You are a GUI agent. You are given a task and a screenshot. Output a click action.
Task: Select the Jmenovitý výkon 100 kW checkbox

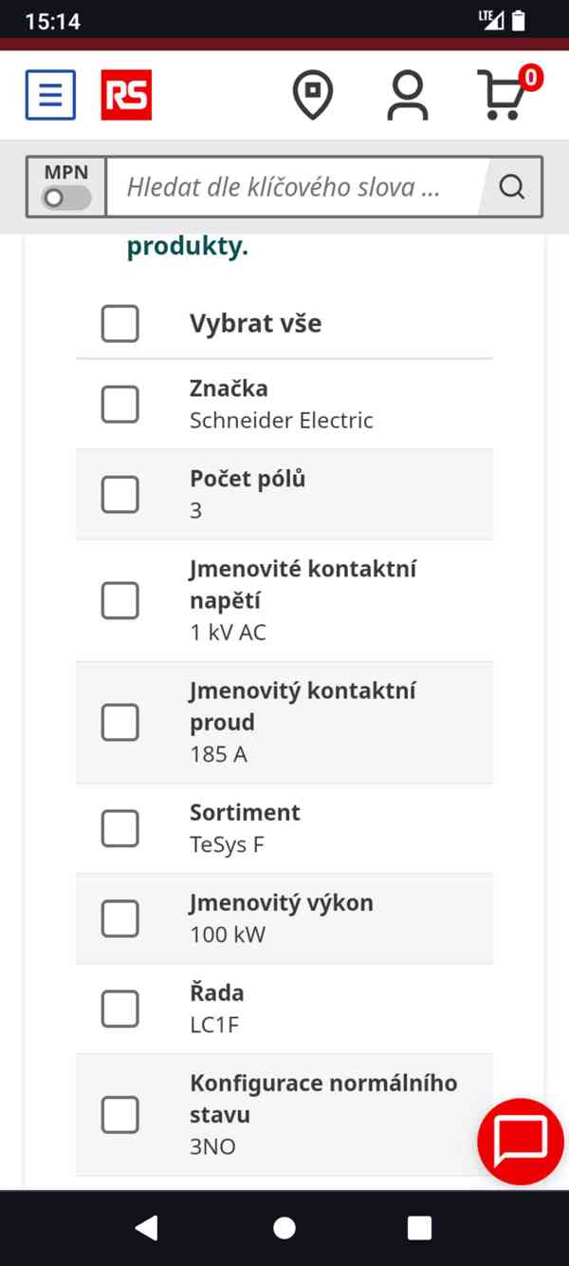click(120, 918)
